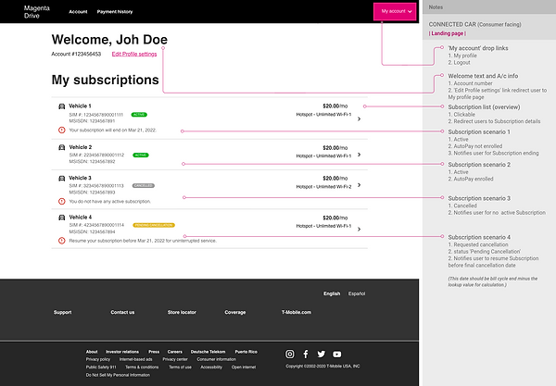This screenshot has width=556, height=386.
Task: Click the Magenta Drive logo
Action: point(36,12)
